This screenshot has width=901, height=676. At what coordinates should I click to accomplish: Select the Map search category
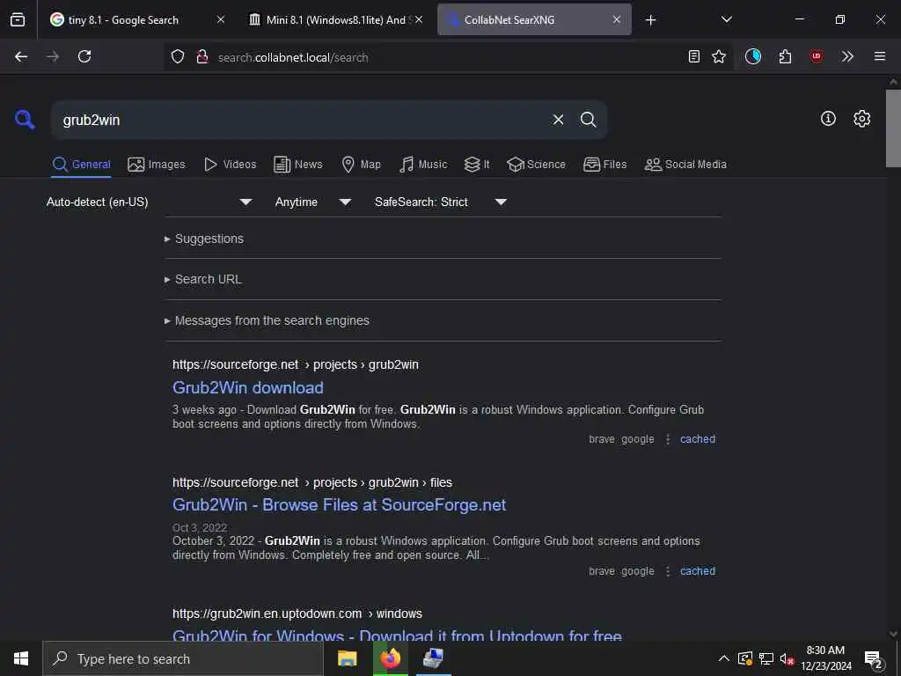click(361, 165)
